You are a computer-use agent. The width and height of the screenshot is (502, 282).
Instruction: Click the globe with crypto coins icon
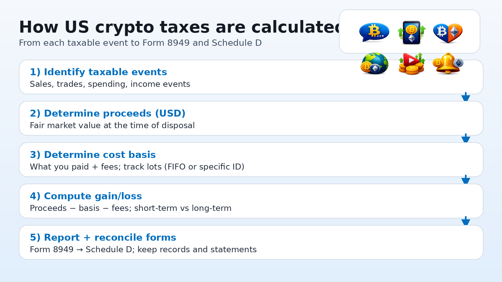374,64
